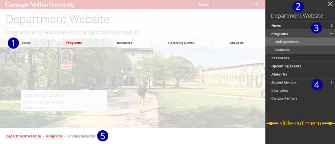Open Department Website heading in slide-out menu
Image resolution: width=335 pixels, height=144 pixels.
[x=297, y=16]
